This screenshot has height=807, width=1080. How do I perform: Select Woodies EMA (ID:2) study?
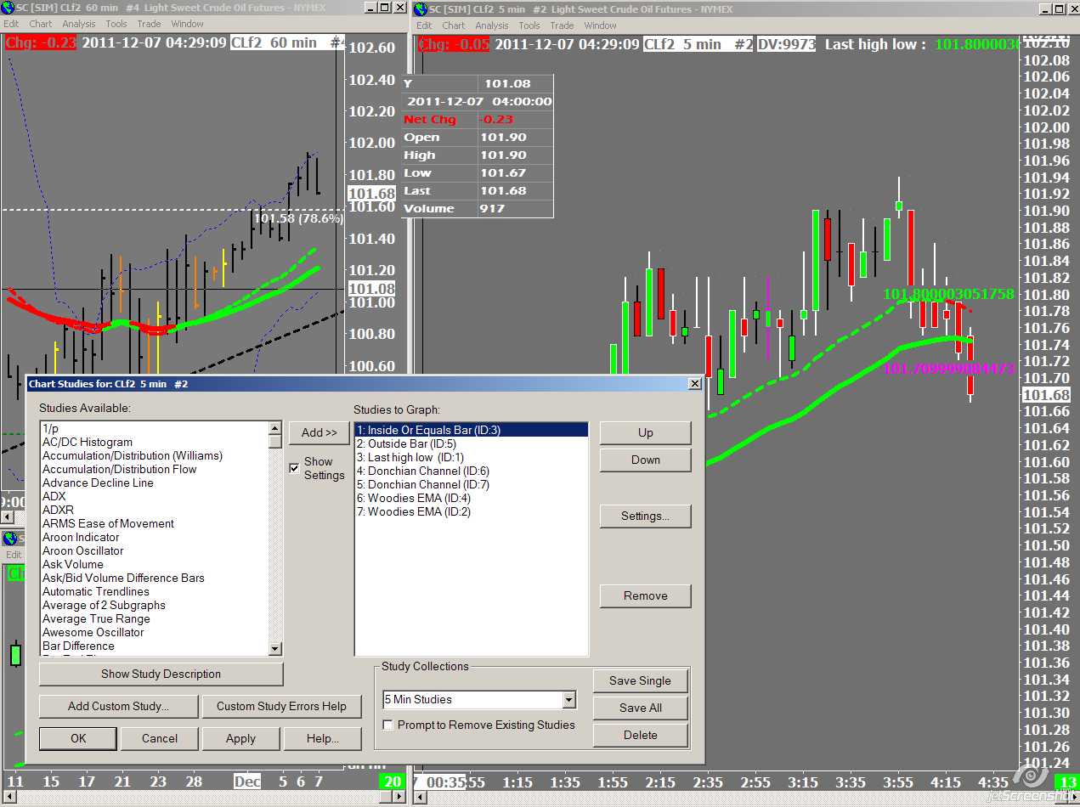(472, 512)
